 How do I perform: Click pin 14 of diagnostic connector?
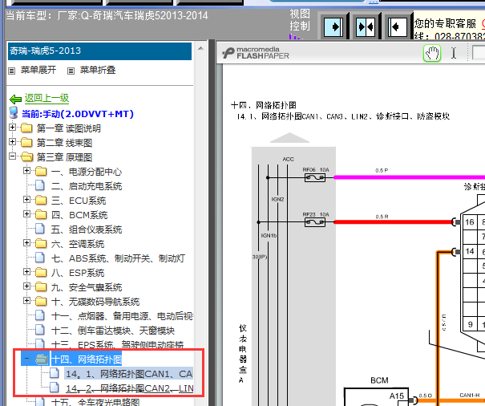[470, 251]
